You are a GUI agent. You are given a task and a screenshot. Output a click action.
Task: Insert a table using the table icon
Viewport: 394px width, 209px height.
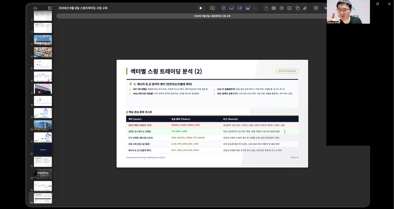[274, 8]
